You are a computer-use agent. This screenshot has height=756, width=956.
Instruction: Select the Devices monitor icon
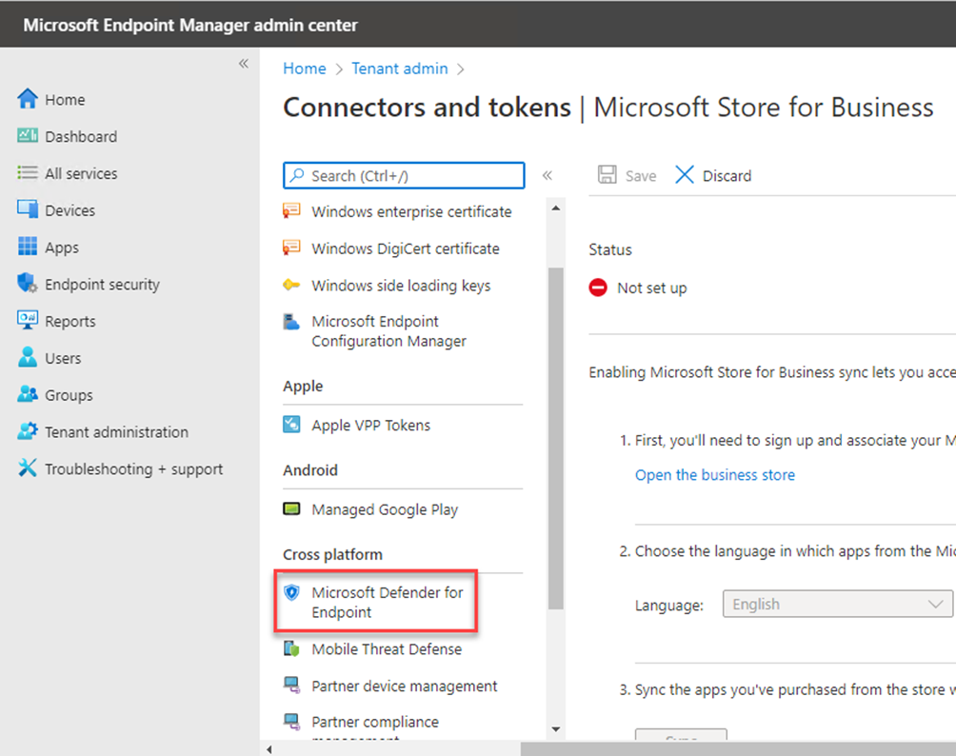tap(28, 209)
